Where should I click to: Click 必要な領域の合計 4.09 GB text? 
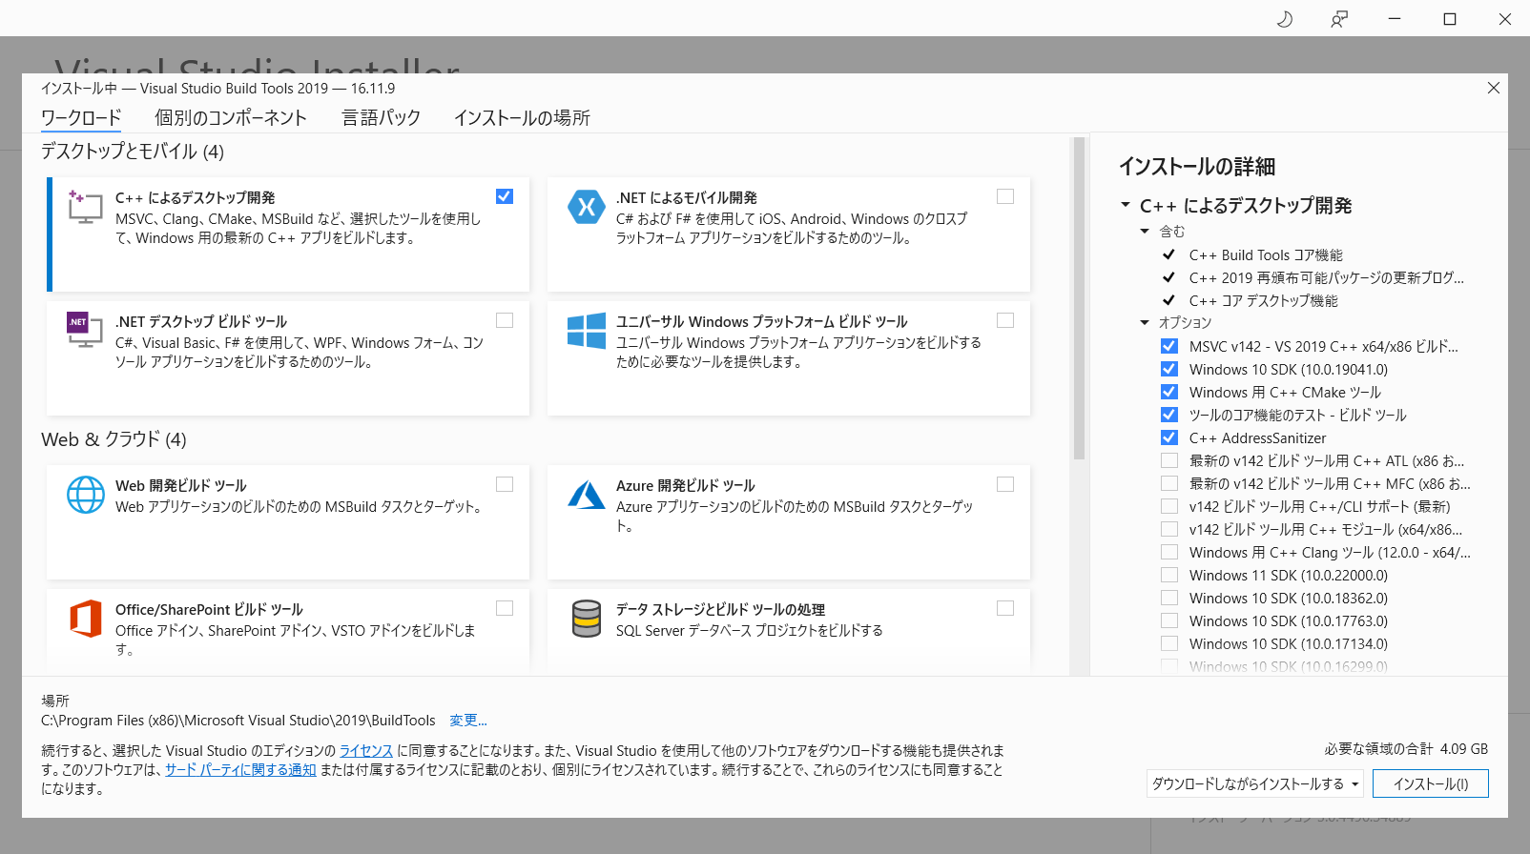(1406, 749)
